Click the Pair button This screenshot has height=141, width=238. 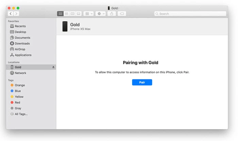[x=142, y=82]
